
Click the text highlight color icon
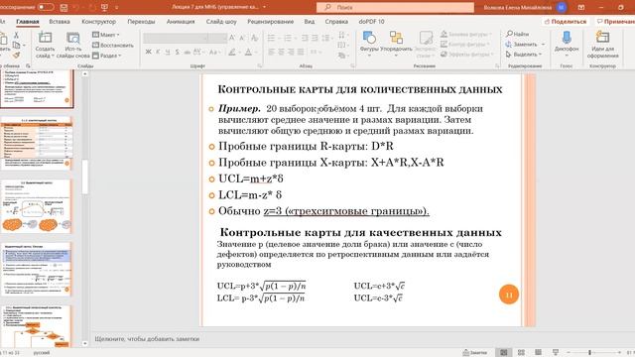tap(232, 52)
